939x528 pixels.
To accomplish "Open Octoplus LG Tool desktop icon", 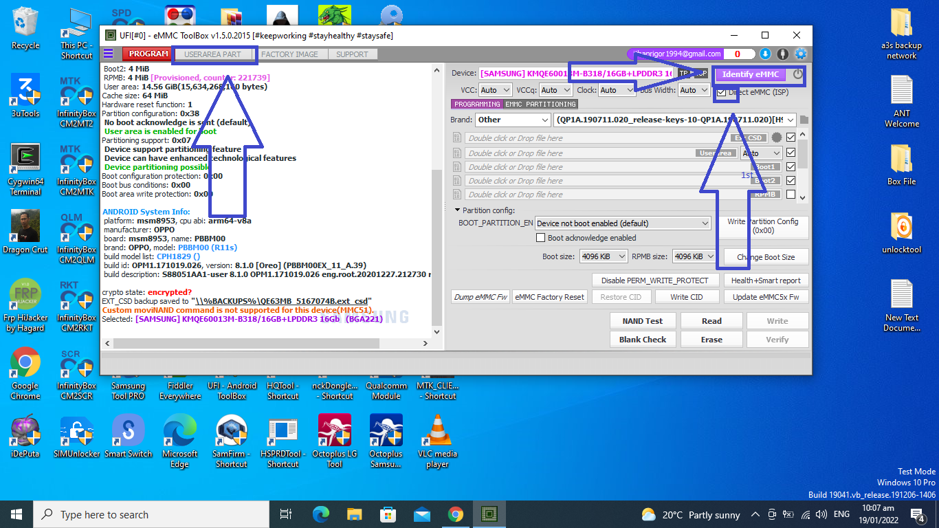I will point(334,441).
